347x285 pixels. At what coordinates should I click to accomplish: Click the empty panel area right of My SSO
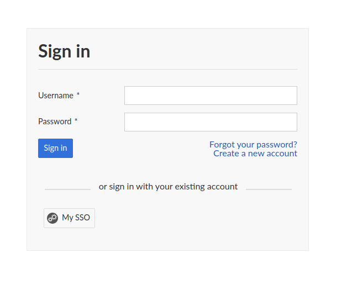(x=199, y=218)
